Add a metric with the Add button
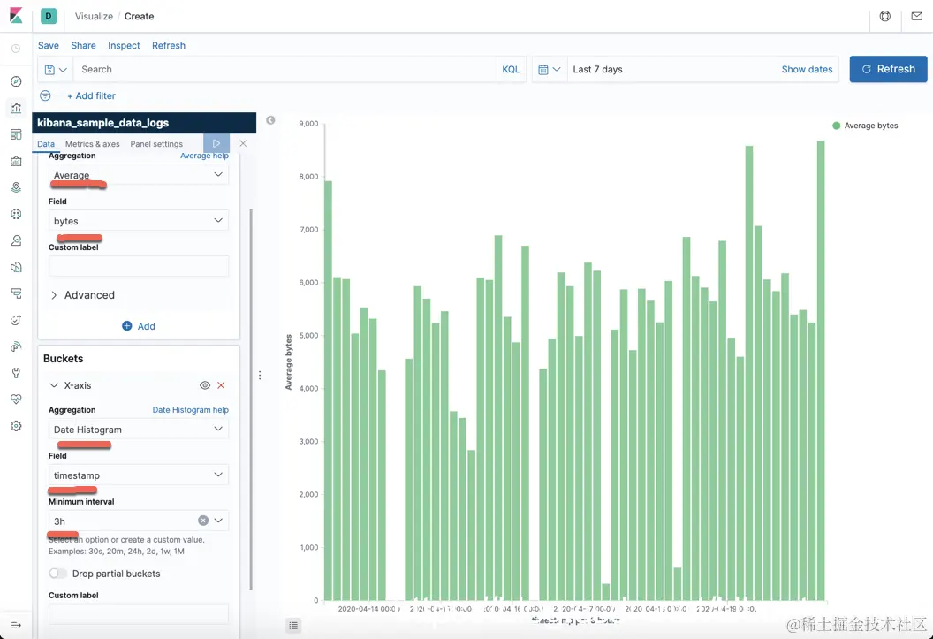Screen dimensions: 933x639 point(139,326)
